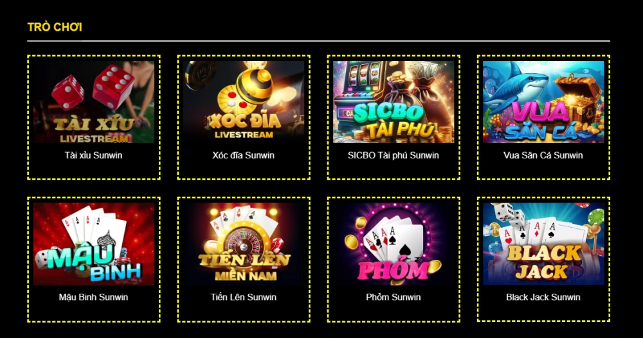Select the Phỏm card game thumbnail
This screenshot has width=643, height=338.
(x=394, y=244)
